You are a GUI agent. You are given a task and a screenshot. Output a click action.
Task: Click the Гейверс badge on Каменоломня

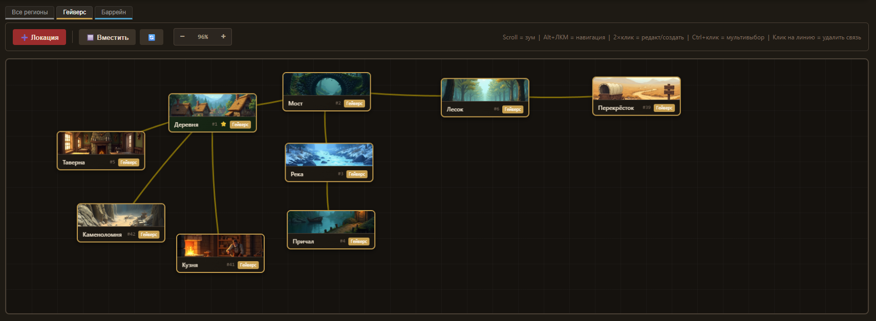point(149,235)
